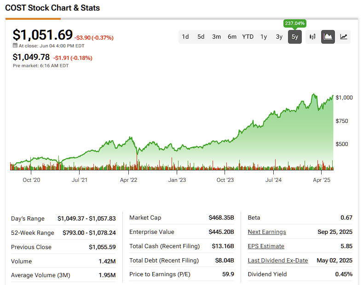Click the Total Cash value $13.16B
The width and height of the screenshot is (363, 285).
pyautogui.click(x=223, y=246)
